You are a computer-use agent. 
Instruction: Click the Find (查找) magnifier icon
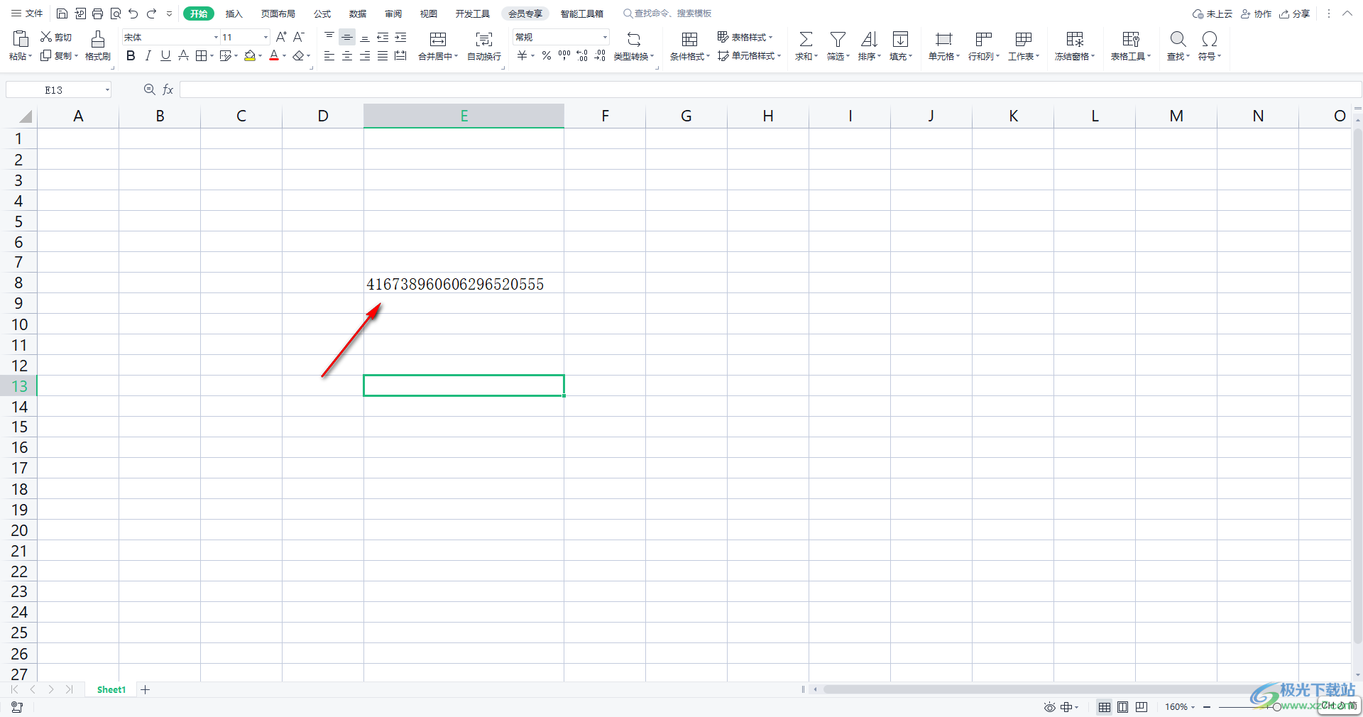(1178, 39)
